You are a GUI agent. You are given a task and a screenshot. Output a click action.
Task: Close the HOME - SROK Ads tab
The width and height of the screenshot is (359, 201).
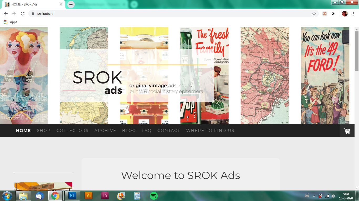pyautogui.click(x=61, y=4)
